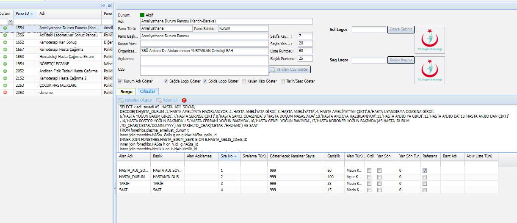Switch to the Cihazlar tab
This screenshot has width=517, height=223.
pyautogui.click(x=147, y=91)
